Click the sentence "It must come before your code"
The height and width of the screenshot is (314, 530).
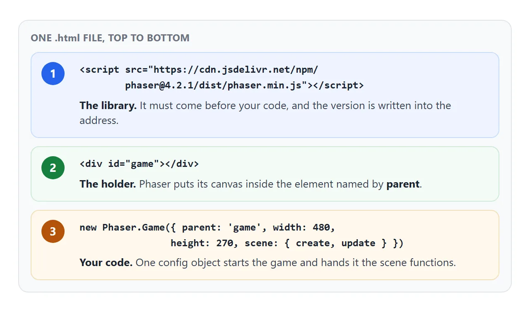265,113
